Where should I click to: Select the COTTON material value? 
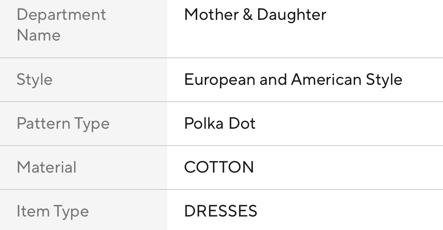coord(219,168)
